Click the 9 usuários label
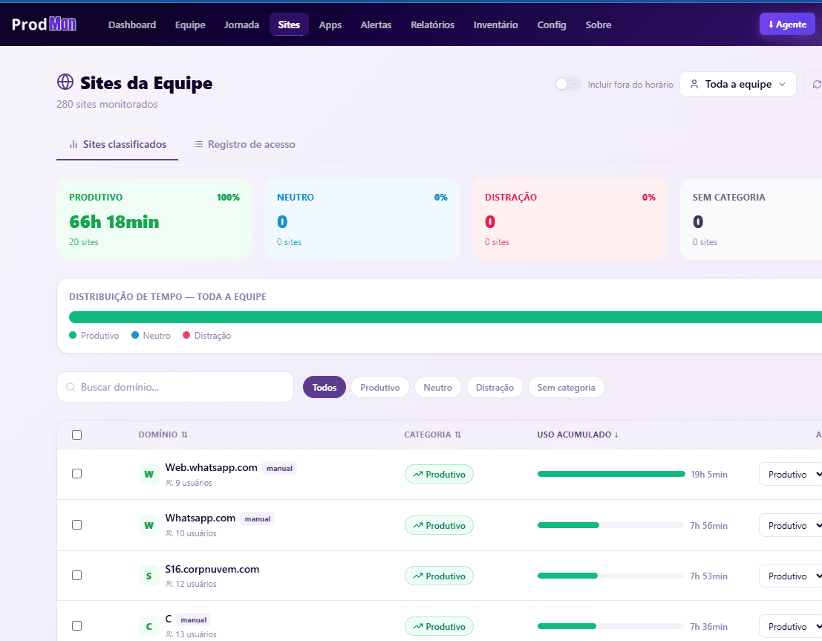Image resolution: width=822 pixels, height=641 pixels. (189, 483)
